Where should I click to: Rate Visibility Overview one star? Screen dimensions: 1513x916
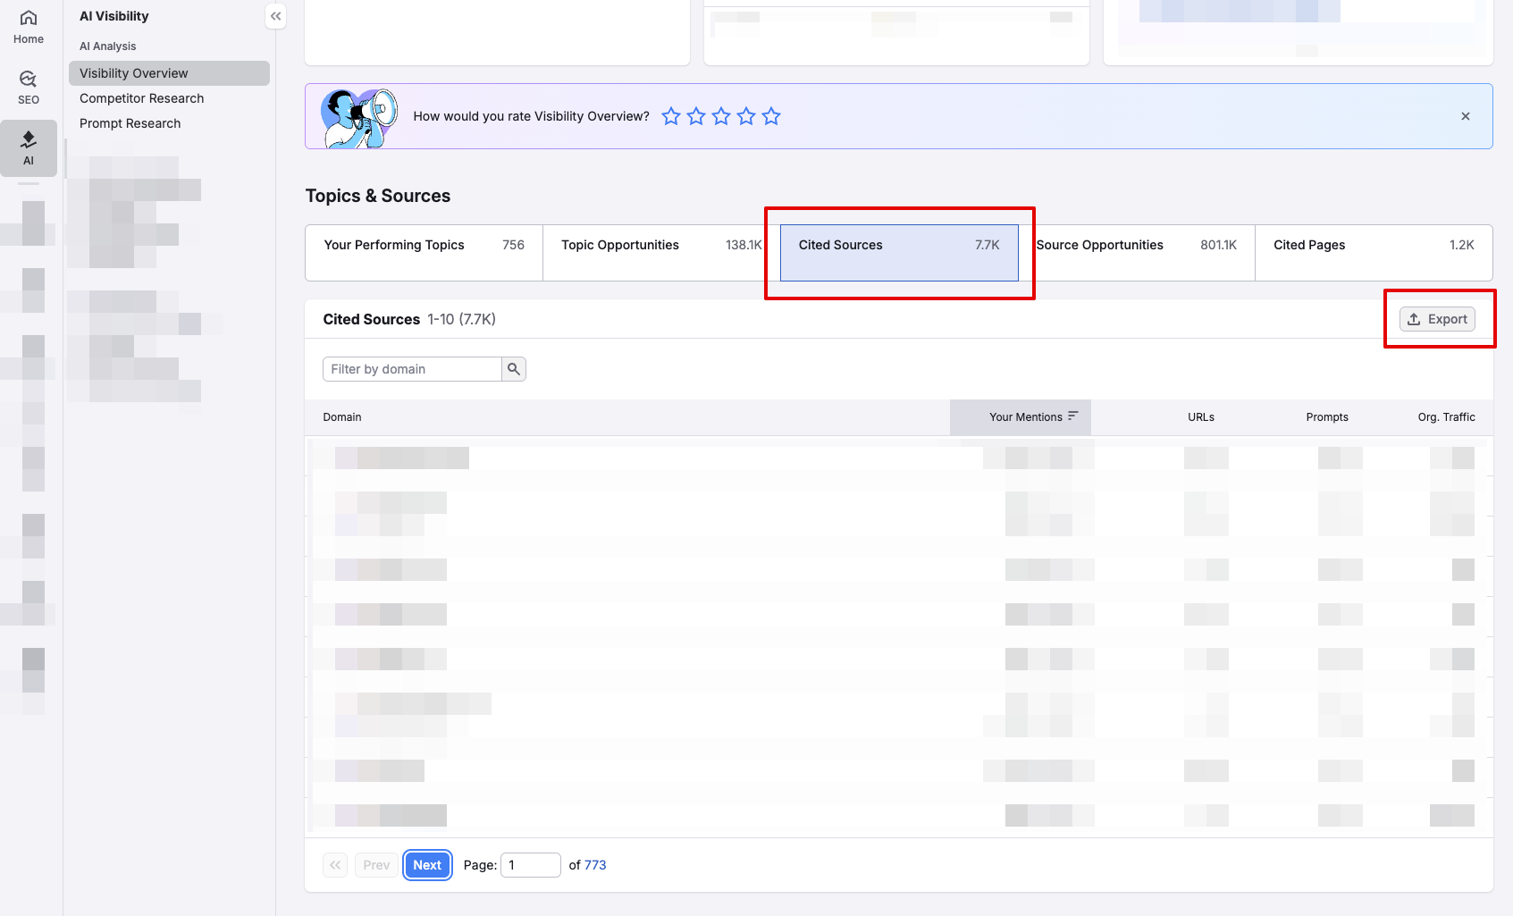tap(671, 116)
